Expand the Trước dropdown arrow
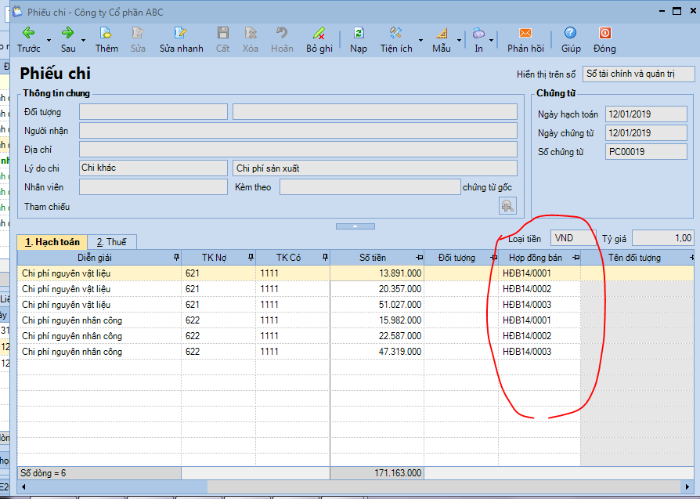Image resolution: width=700 pixels, height=499 pixels. coord(49,40)
